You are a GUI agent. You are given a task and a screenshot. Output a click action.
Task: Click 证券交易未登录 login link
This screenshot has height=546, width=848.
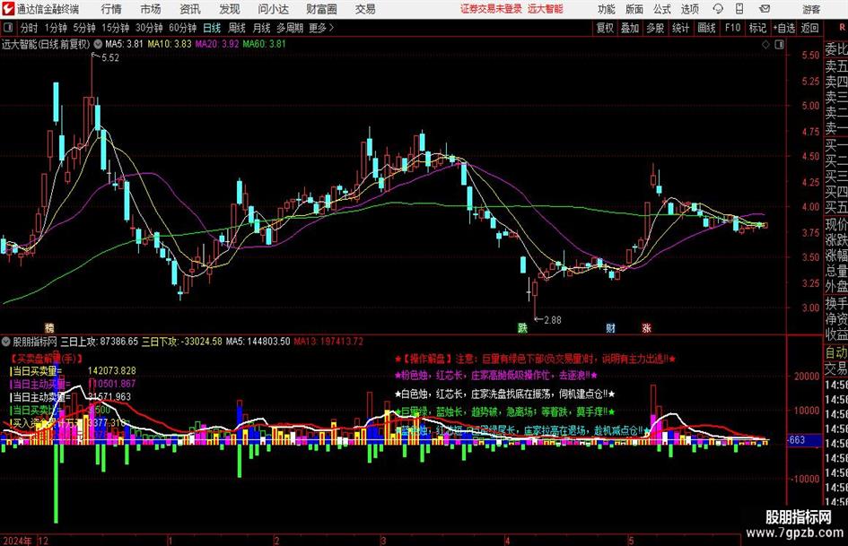[491, 9]
